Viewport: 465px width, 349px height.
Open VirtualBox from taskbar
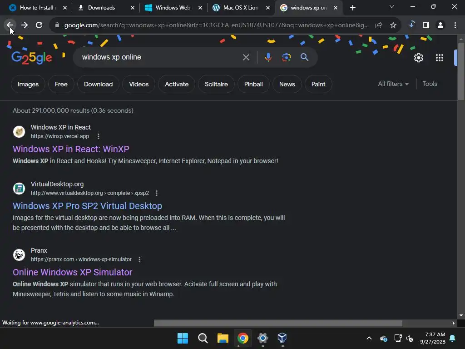282,338
